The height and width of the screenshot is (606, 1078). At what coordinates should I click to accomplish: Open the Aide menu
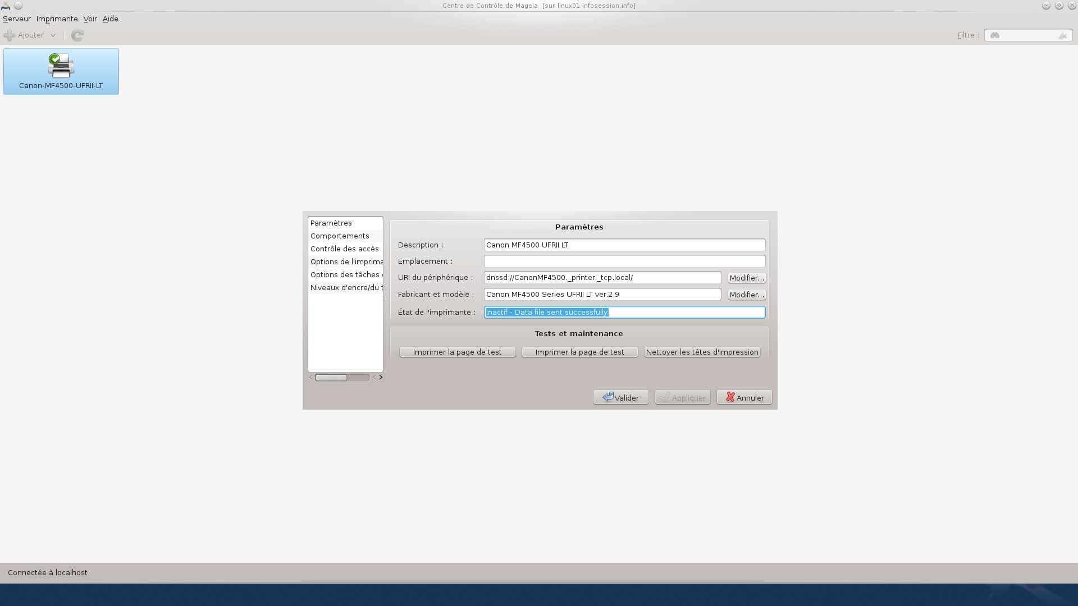click(x=111, y=19)
